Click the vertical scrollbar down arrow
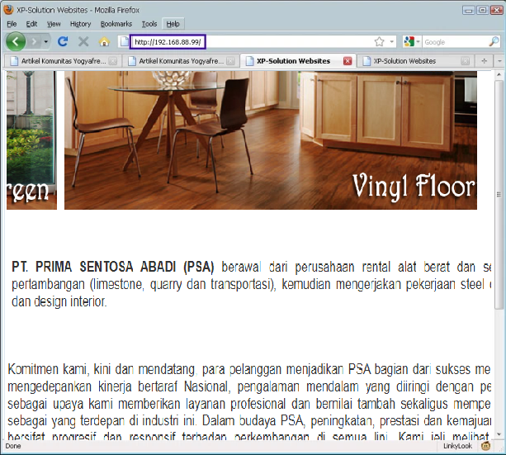This screenshot has width=506, height=455. click(499, 434)
